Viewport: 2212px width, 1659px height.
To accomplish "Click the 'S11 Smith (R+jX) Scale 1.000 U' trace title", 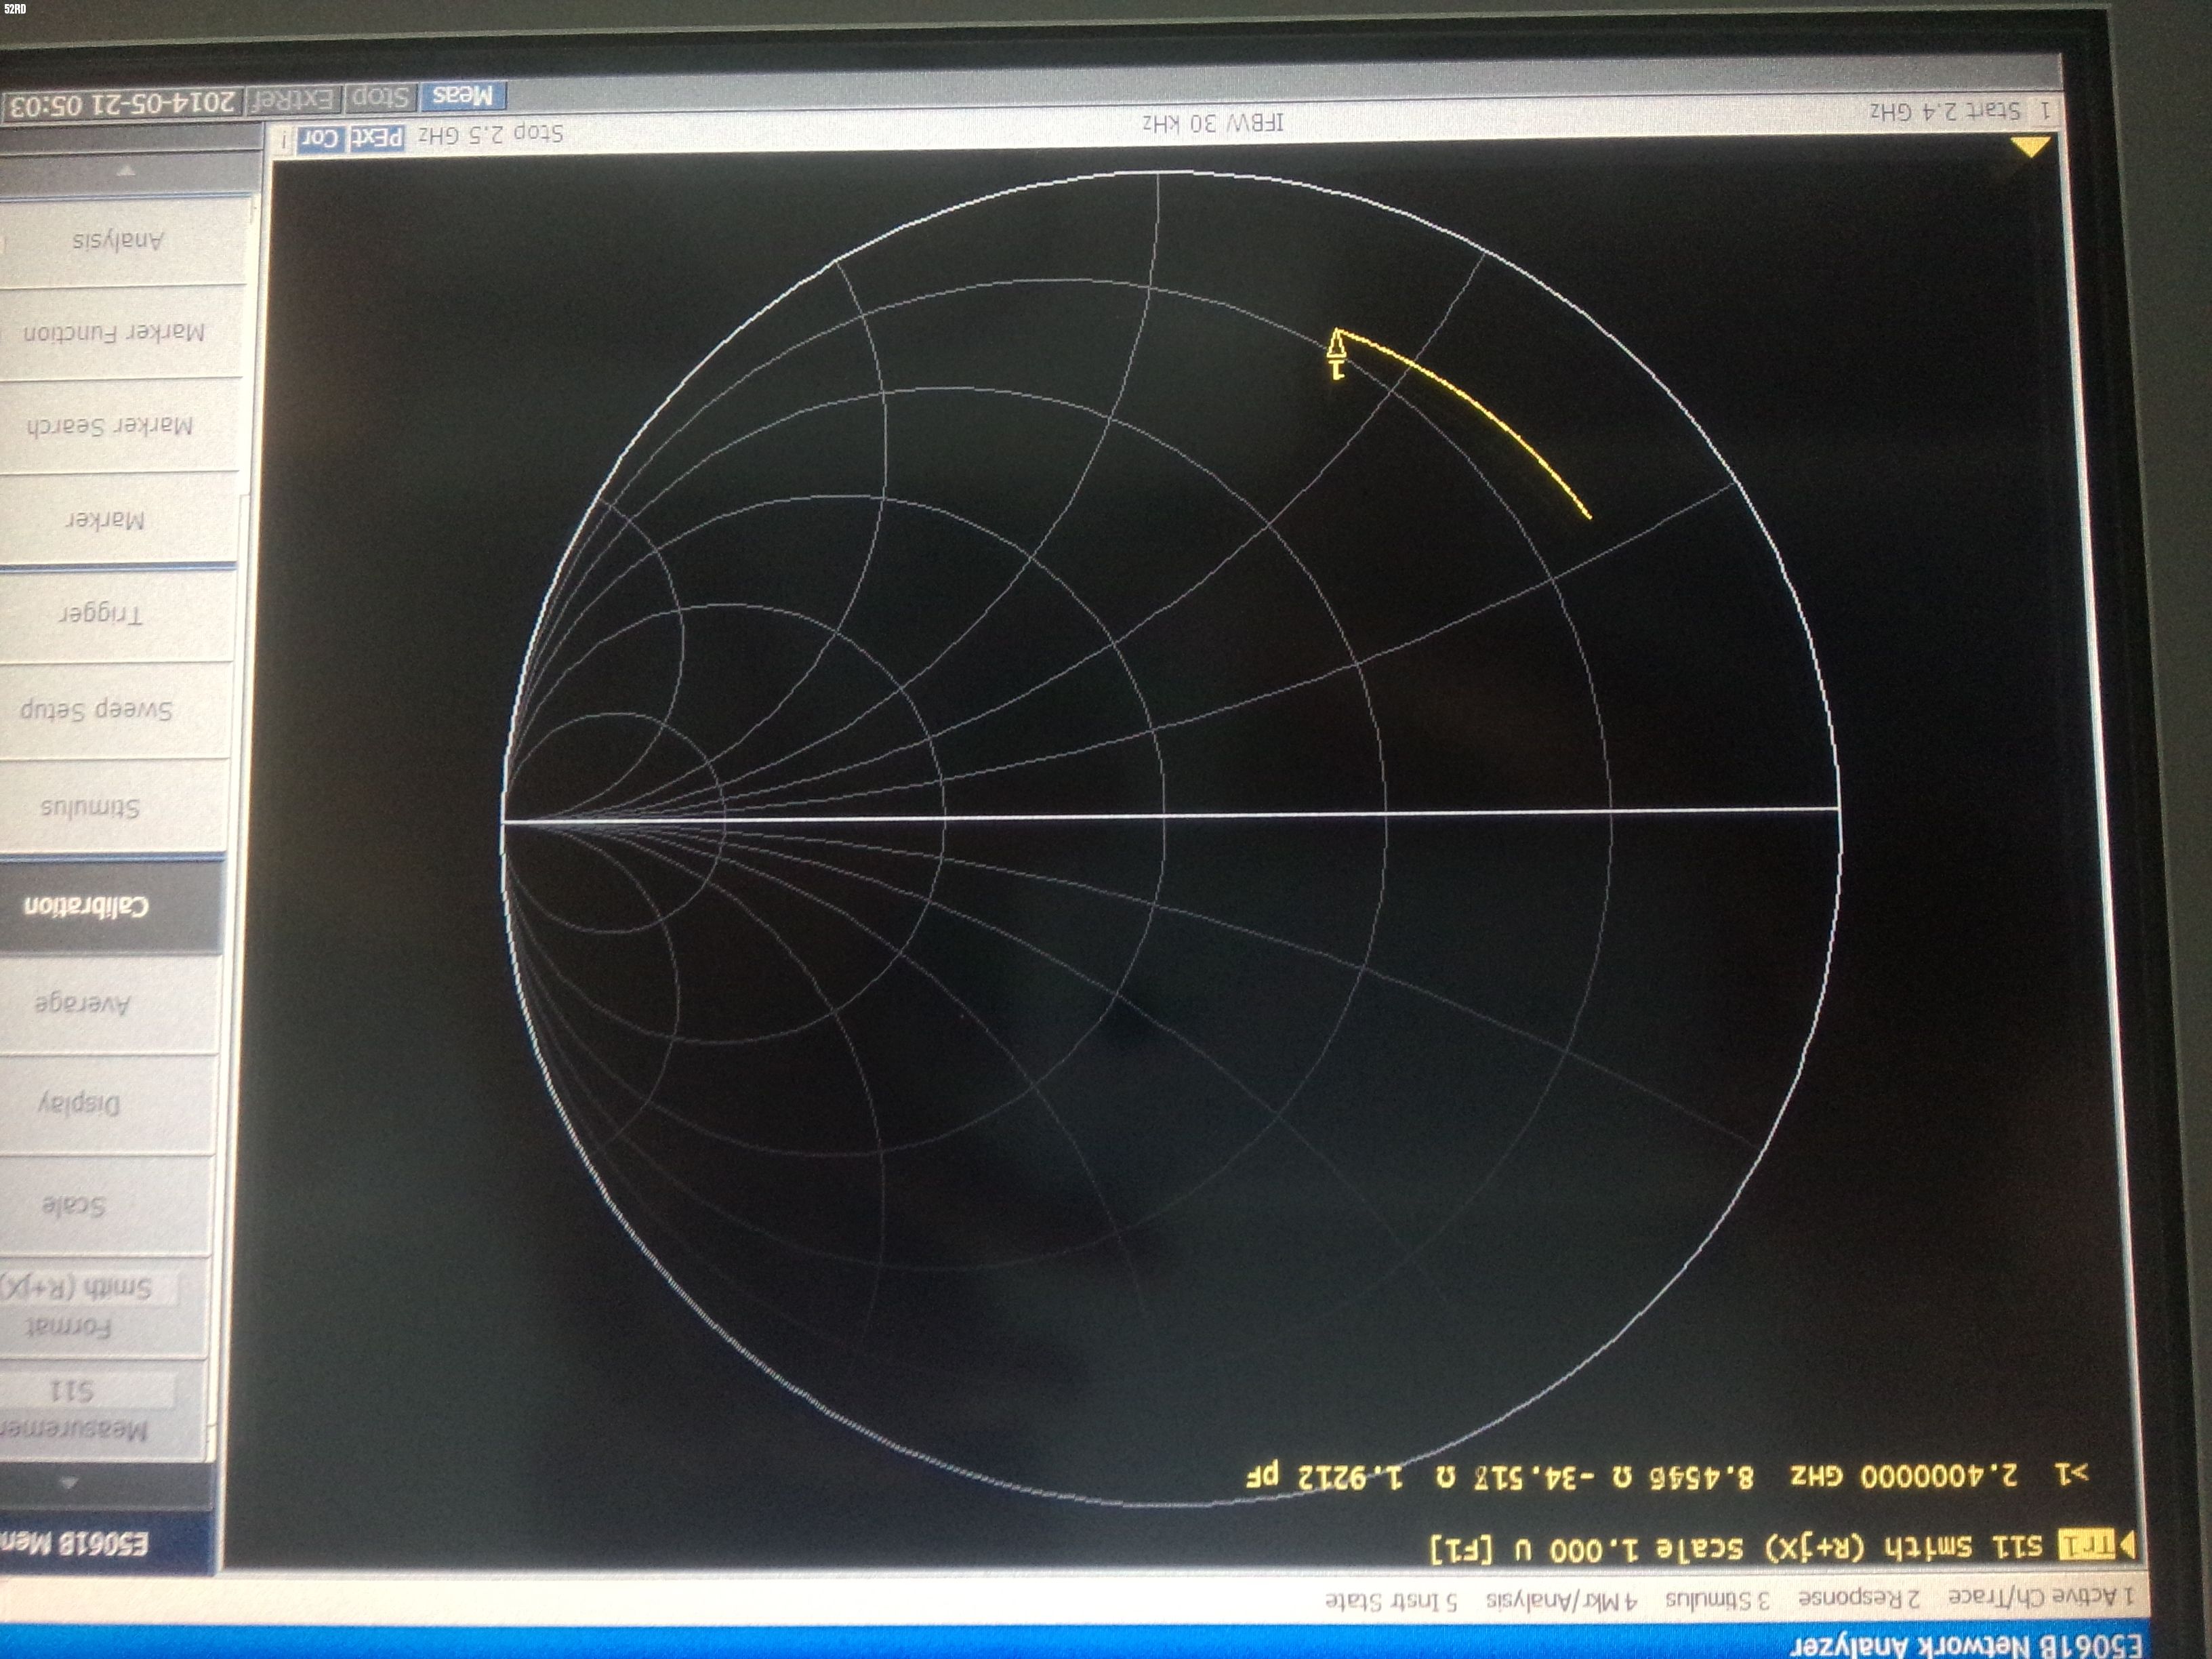I will (x=1736, y=1548).
